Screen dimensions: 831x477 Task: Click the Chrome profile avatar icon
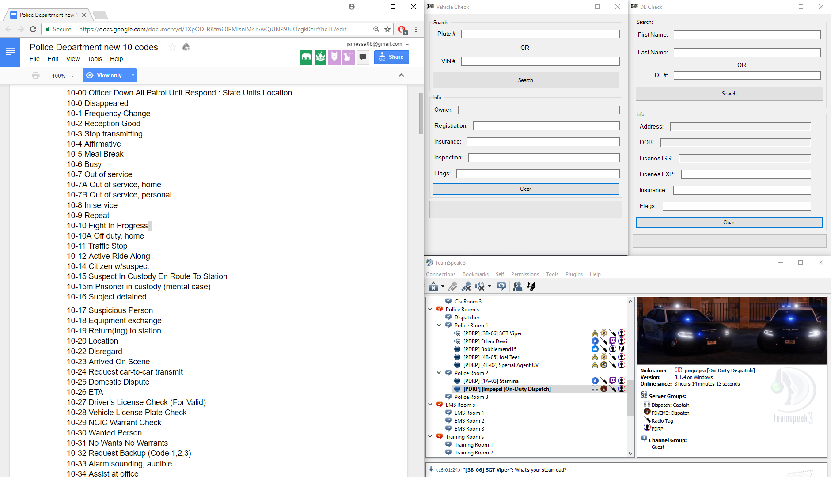click(x=352, y=7)
